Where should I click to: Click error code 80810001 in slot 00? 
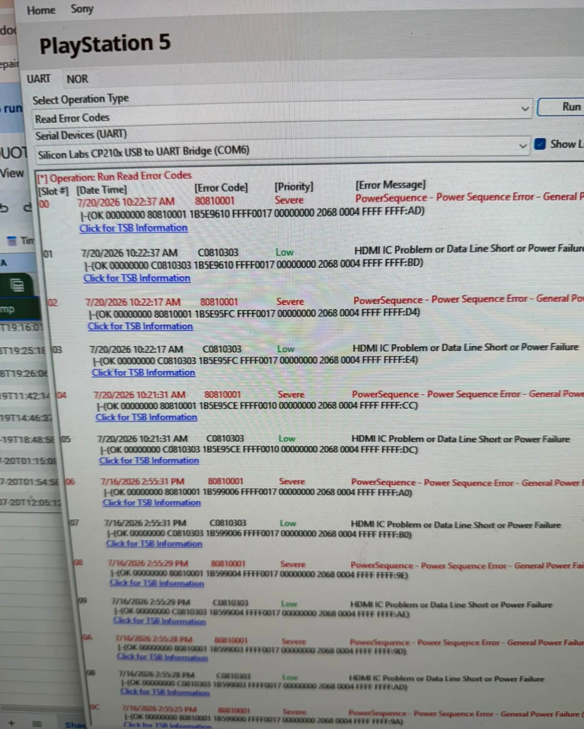coord(215,201)
